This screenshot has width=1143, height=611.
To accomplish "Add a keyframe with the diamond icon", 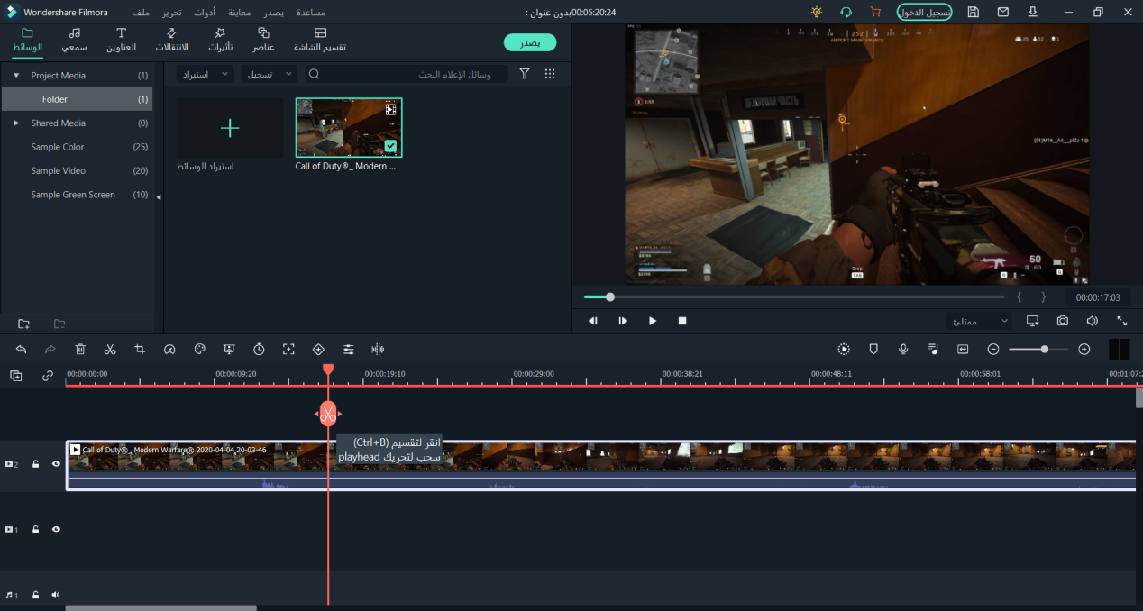I will click(x=318, y=349).
